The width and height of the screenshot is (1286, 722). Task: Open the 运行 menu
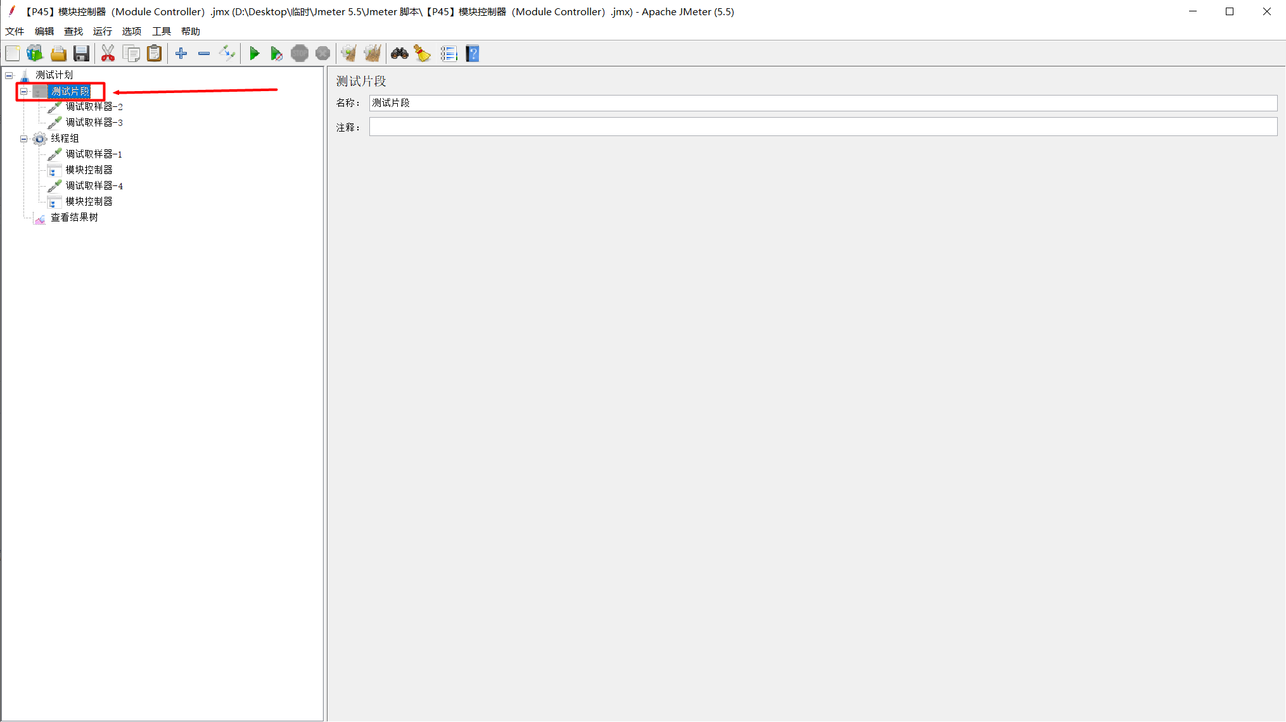103,31
